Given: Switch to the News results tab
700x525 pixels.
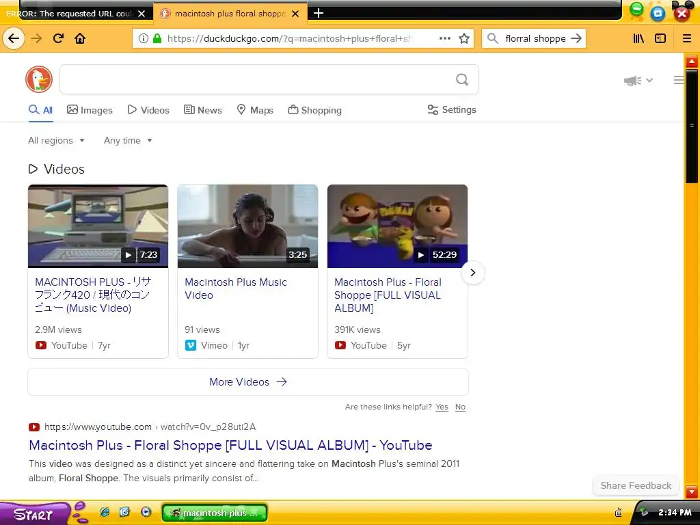Looking at the screenshot, I should click(x=202, y=110).
